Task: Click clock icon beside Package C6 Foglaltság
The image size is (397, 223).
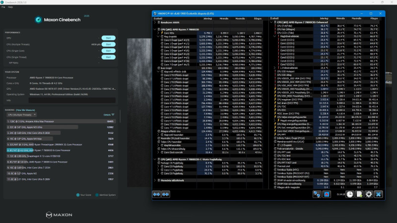Action: 159,163
